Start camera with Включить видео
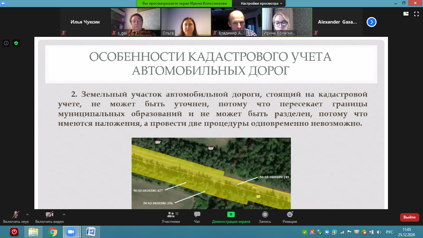The width and height of the screenshot is (423, 238). click(50, 217)
